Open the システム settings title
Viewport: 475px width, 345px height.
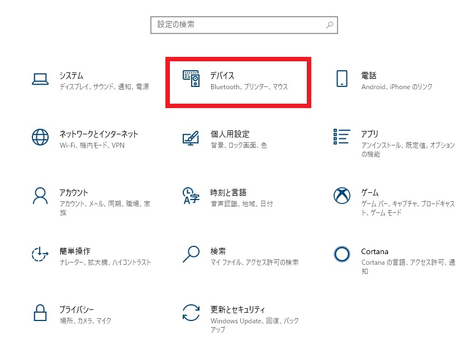tap(71, 75)
